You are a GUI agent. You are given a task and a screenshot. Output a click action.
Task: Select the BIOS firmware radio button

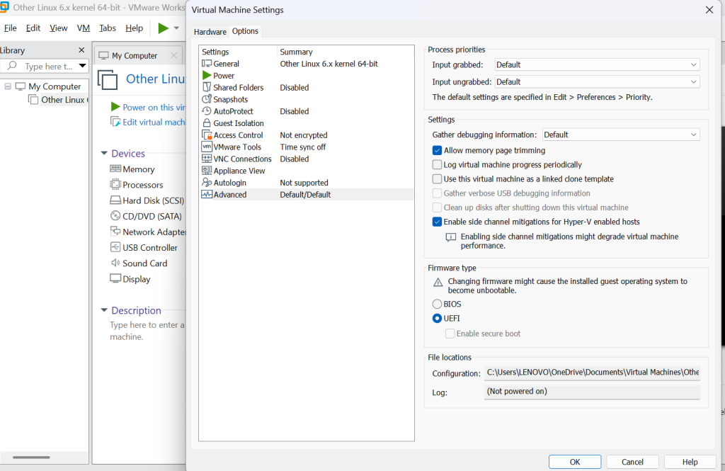[438, 304]
